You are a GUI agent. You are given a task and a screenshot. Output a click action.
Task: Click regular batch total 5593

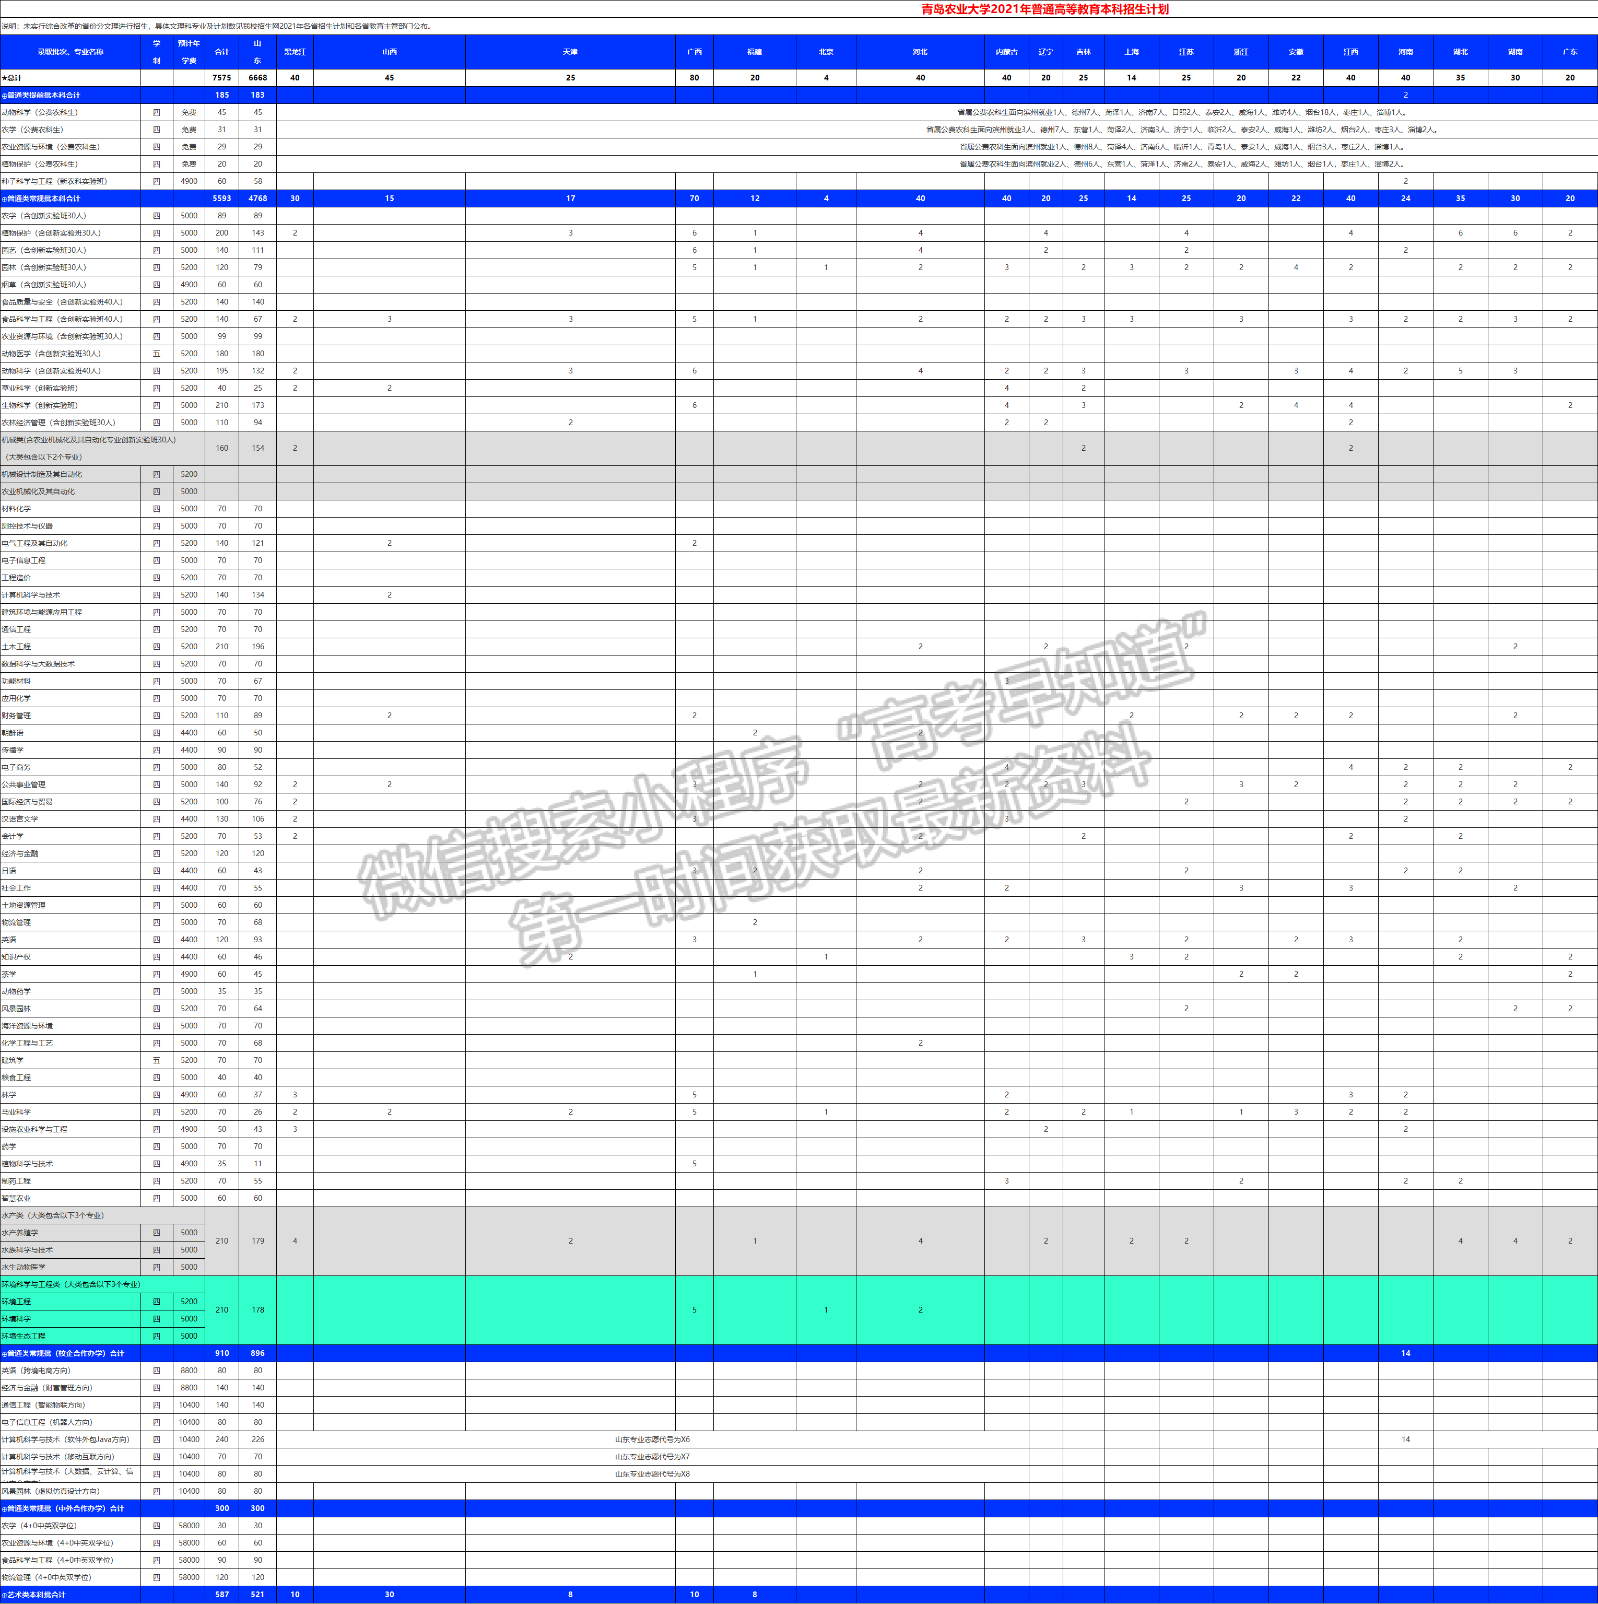tap(221, 198)
